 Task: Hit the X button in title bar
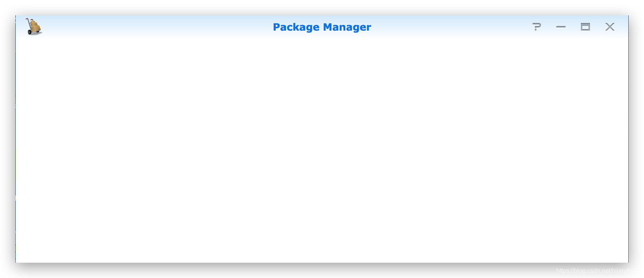610,27
